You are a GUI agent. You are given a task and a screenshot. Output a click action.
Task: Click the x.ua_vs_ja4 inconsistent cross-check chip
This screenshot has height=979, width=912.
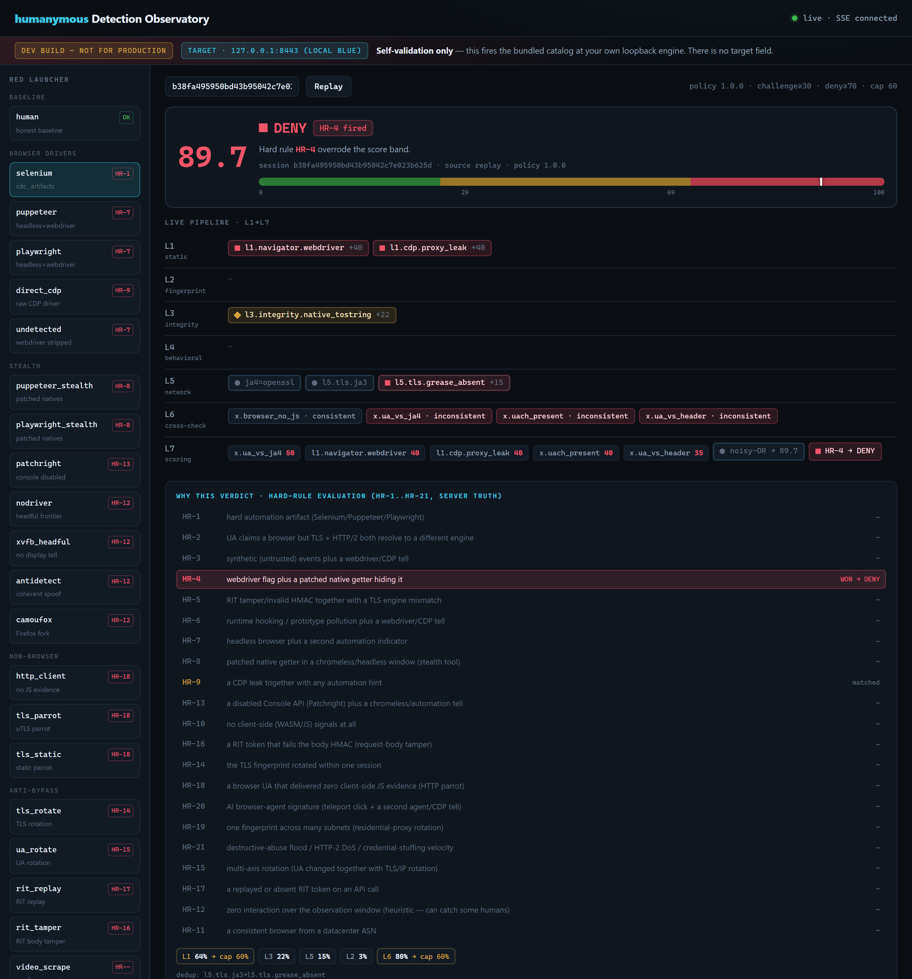(x=429, y=416)
